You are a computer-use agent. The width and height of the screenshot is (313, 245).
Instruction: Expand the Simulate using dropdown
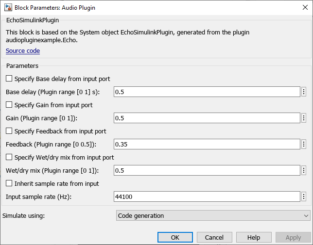tap(213, 216)
